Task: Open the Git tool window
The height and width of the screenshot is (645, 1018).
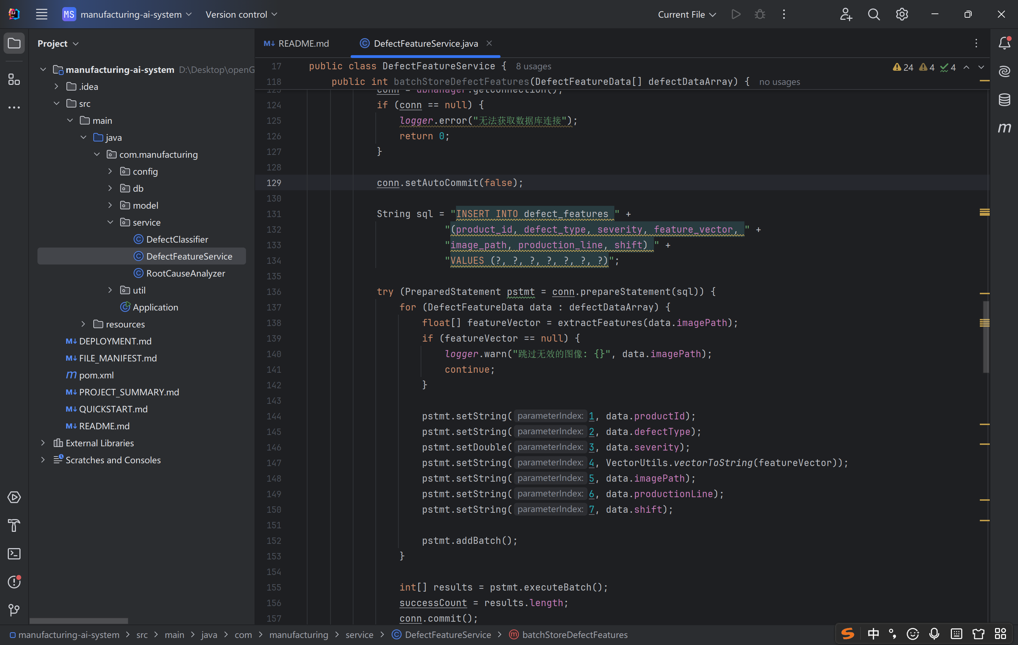Action: (x=14, y=610)
